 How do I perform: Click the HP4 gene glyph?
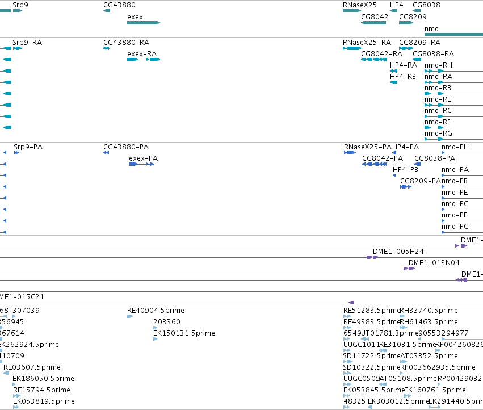(393, 11)
